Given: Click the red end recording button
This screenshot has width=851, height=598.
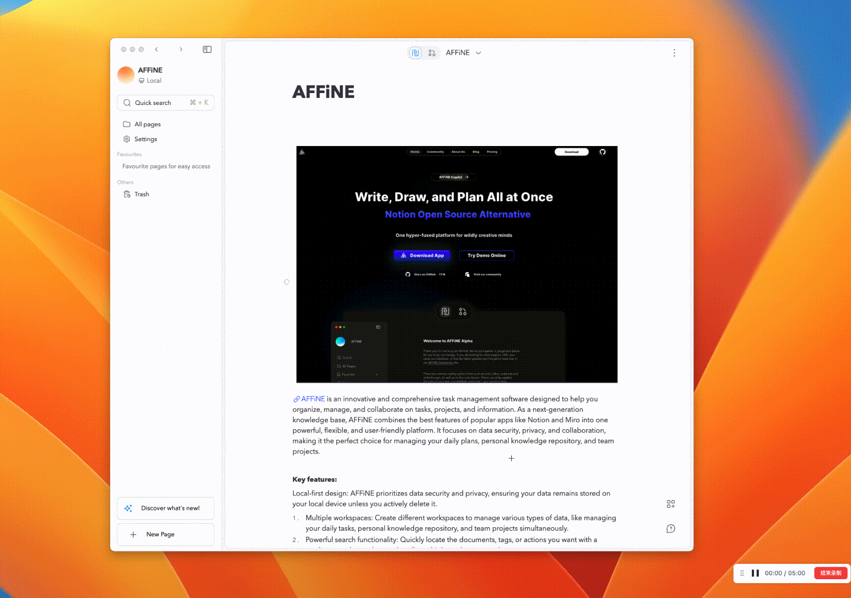Looking at the screenshot, I should click(831, 573).
